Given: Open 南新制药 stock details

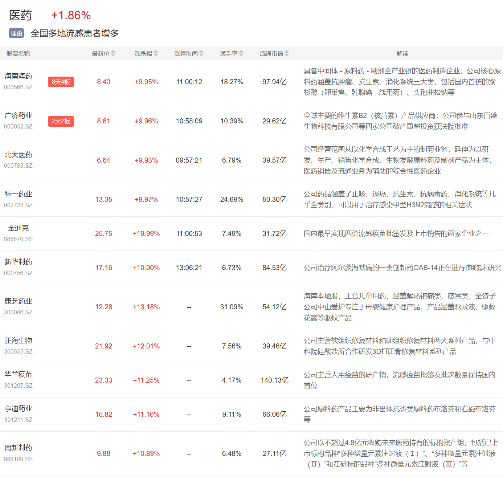Looking at the screenshot, I should [x=18, y=448].
